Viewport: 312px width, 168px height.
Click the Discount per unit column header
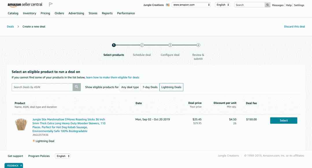(x=225, y=103)
